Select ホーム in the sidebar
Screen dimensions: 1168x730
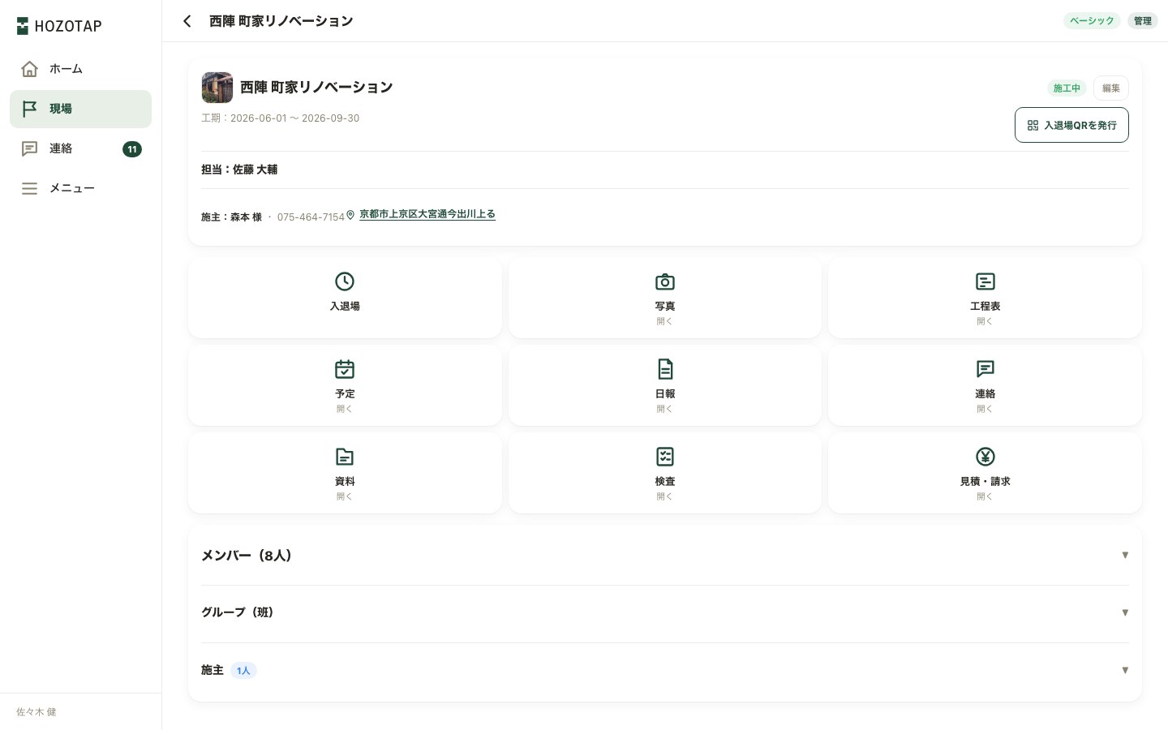(80, 69)
